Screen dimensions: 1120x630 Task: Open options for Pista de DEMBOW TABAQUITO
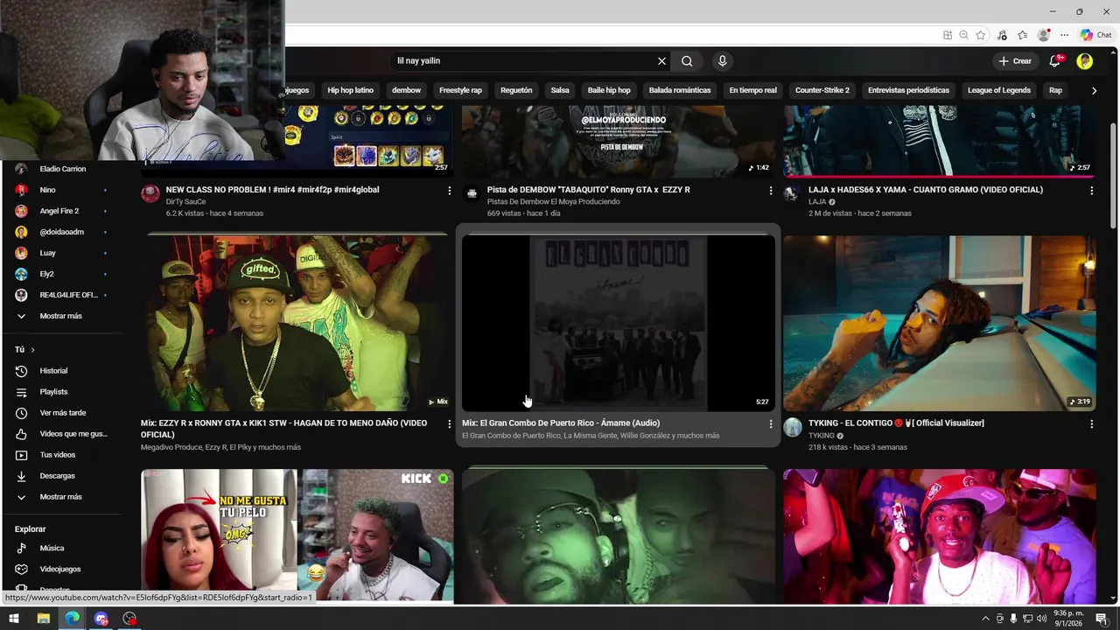pos(771,191)
